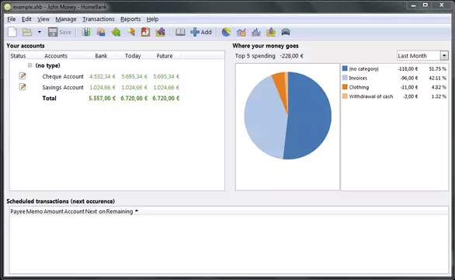Open the recent files dropdown arrow
Viewport: 455px width, 280px height.
coord(40,32)
